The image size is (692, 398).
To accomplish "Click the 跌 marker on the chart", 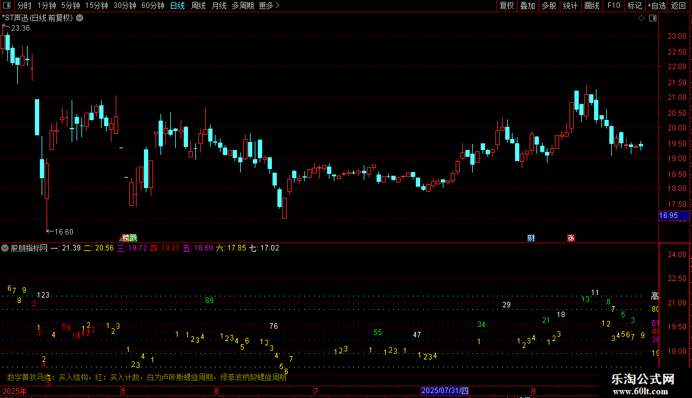I will [x=134, y=238].
